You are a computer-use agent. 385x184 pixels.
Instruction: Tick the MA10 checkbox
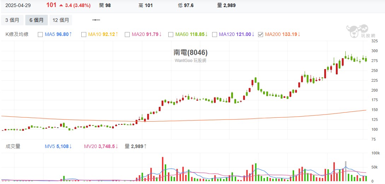(84, 34)
